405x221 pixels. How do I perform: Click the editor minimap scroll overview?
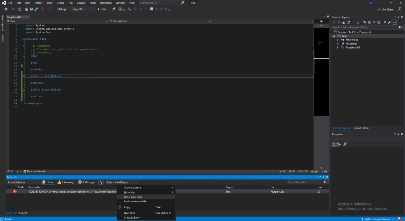[321, 71]
